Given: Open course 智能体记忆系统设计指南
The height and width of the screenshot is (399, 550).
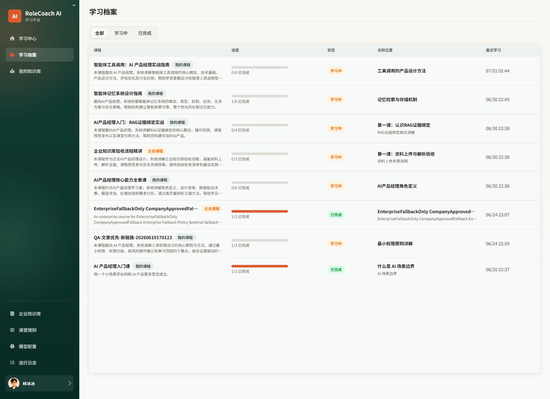Looking at the screenshot, I should tap(118, 93).
